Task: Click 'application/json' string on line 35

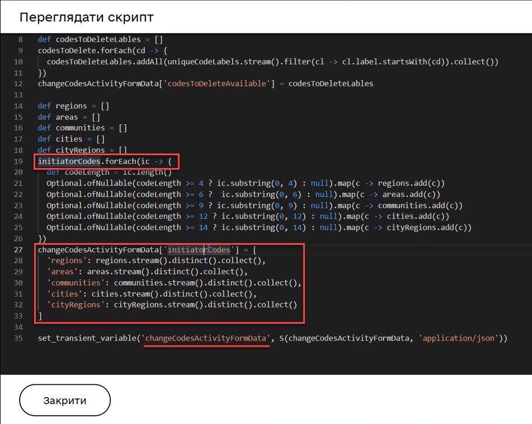Action: [458, 338]
